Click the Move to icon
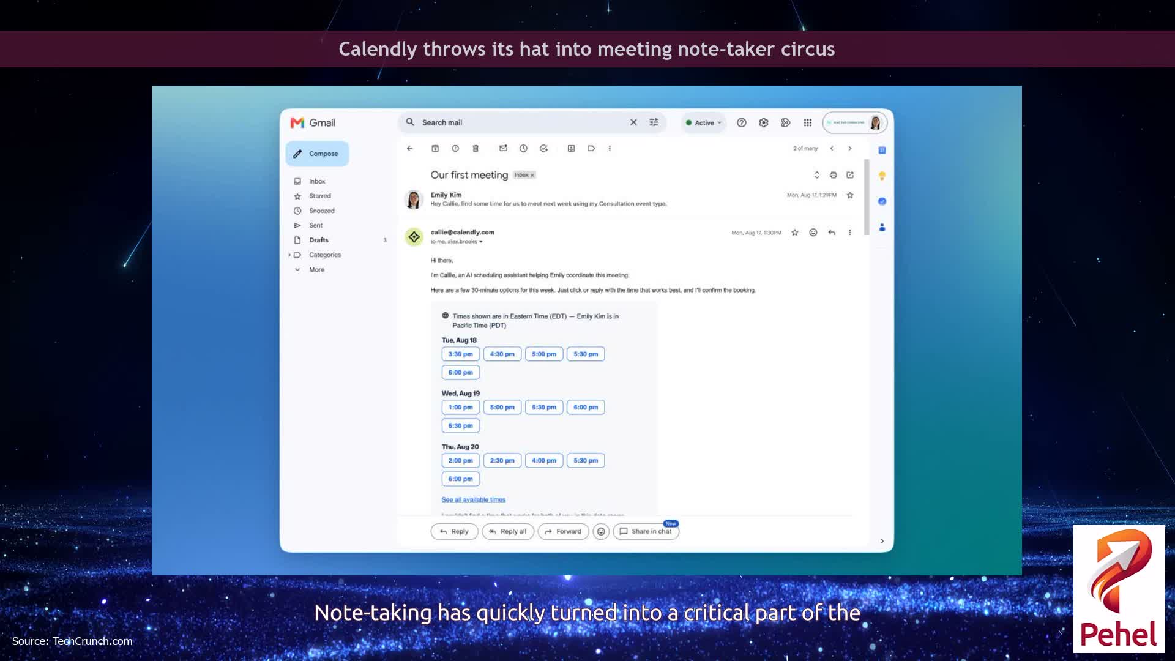Viewport: 1175px width, 661px height. coord(571,148)
